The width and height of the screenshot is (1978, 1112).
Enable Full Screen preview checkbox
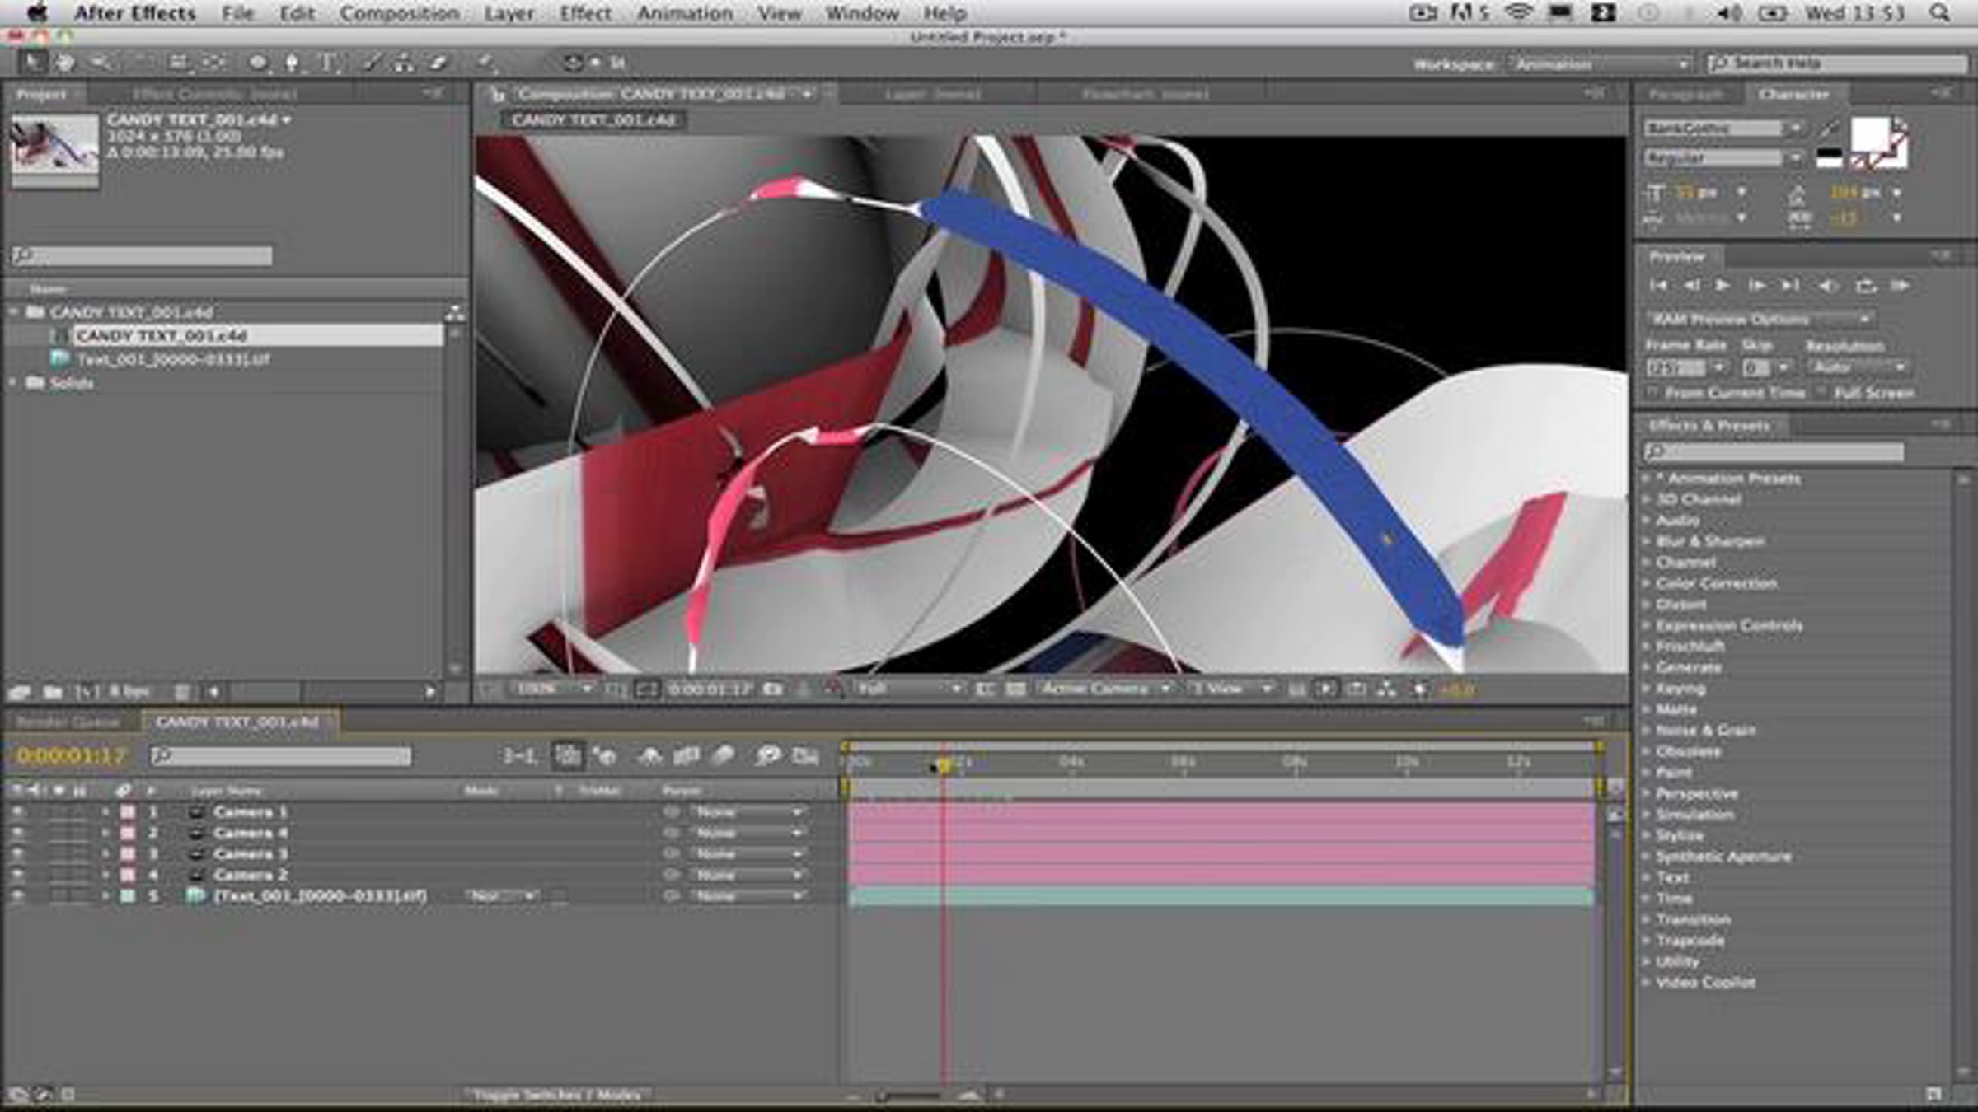(1822, 393)
